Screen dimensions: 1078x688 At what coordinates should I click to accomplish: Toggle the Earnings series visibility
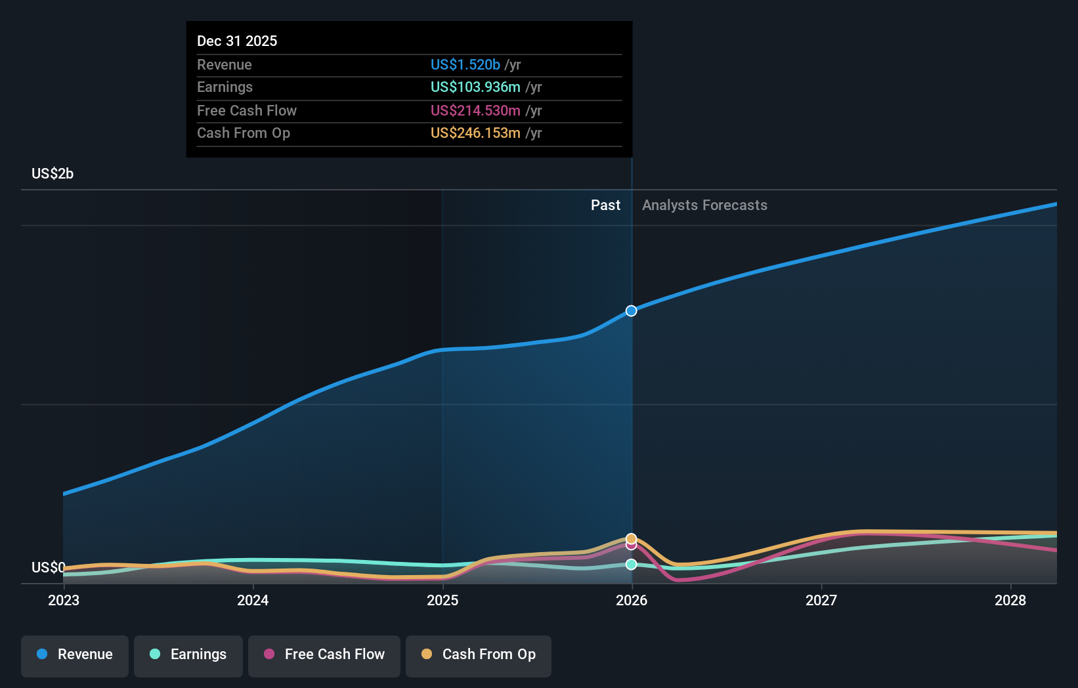pos(188,655)
